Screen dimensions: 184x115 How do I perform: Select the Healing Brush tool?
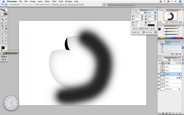tap(2, 23)
